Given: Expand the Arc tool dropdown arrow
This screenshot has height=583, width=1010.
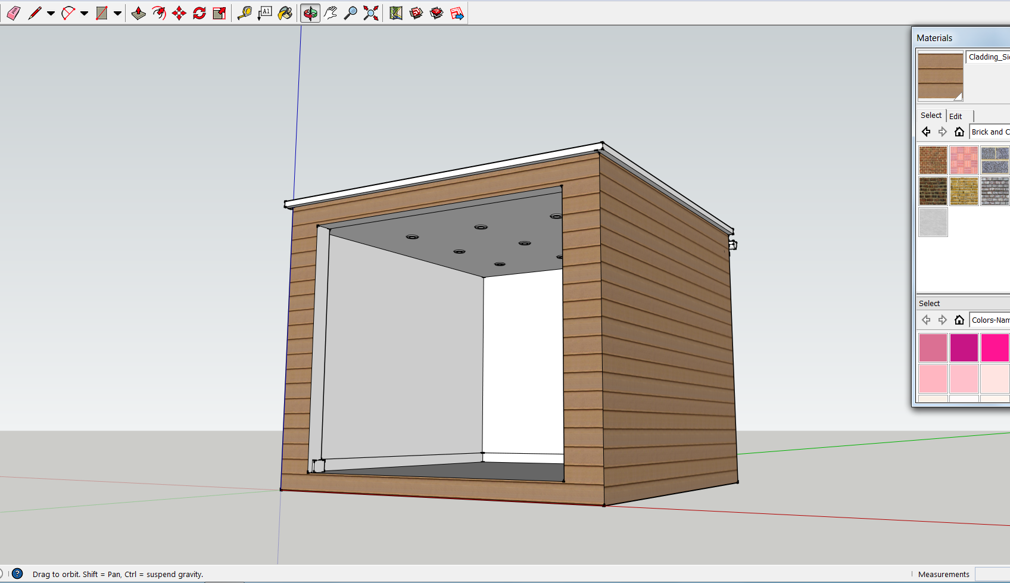Looking at the screenshot, I should (85, 13).
